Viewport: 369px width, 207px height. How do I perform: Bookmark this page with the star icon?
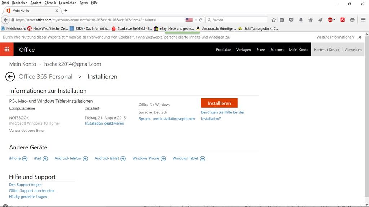[x=274, y=20]
